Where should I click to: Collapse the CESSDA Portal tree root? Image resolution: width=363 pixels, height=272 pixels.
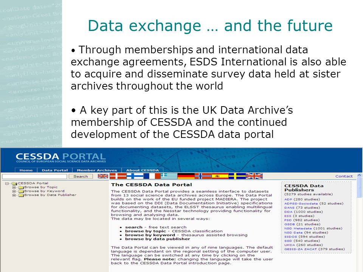(x=7, y=184)
